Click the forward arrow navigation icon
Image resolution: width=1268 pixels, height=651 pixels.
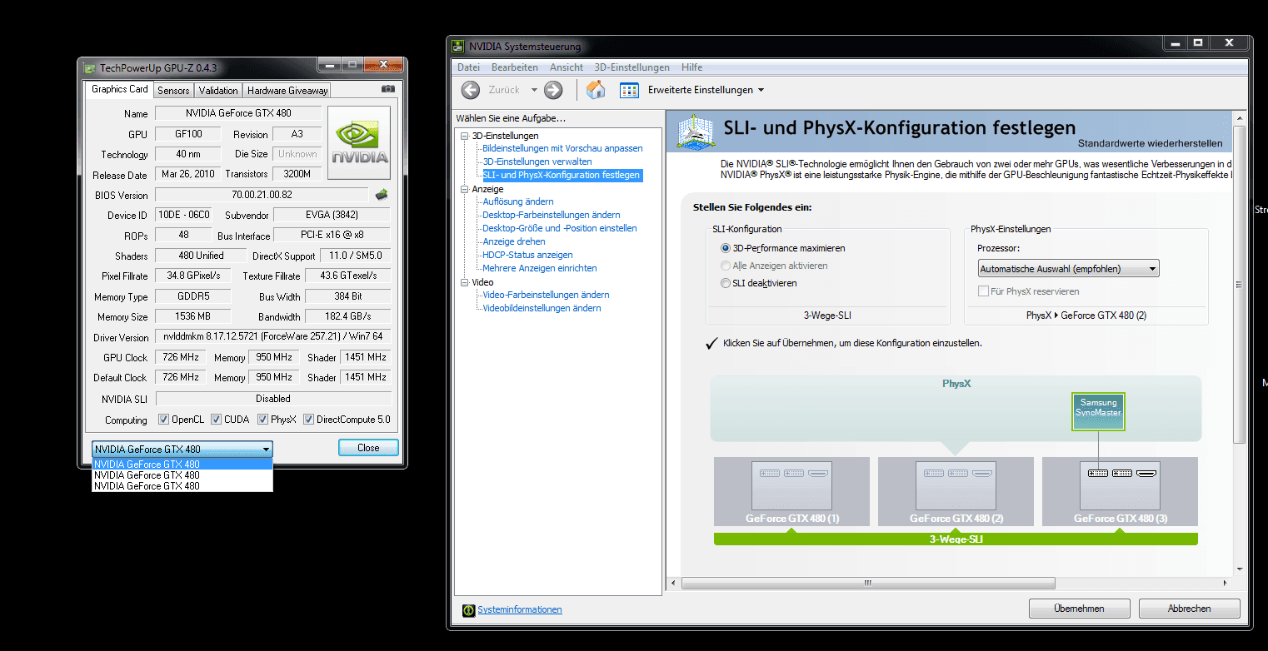pos(553,90)
